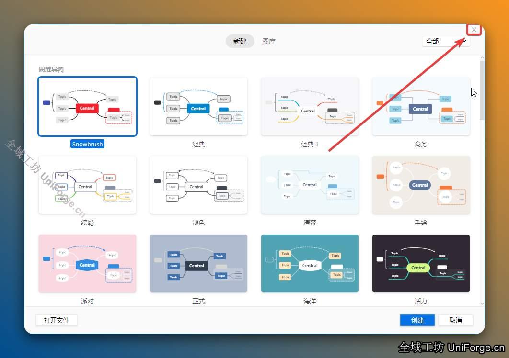The image size is (509, 358).
Task: Click the 经典 II label text
Action: pos(310,144)
